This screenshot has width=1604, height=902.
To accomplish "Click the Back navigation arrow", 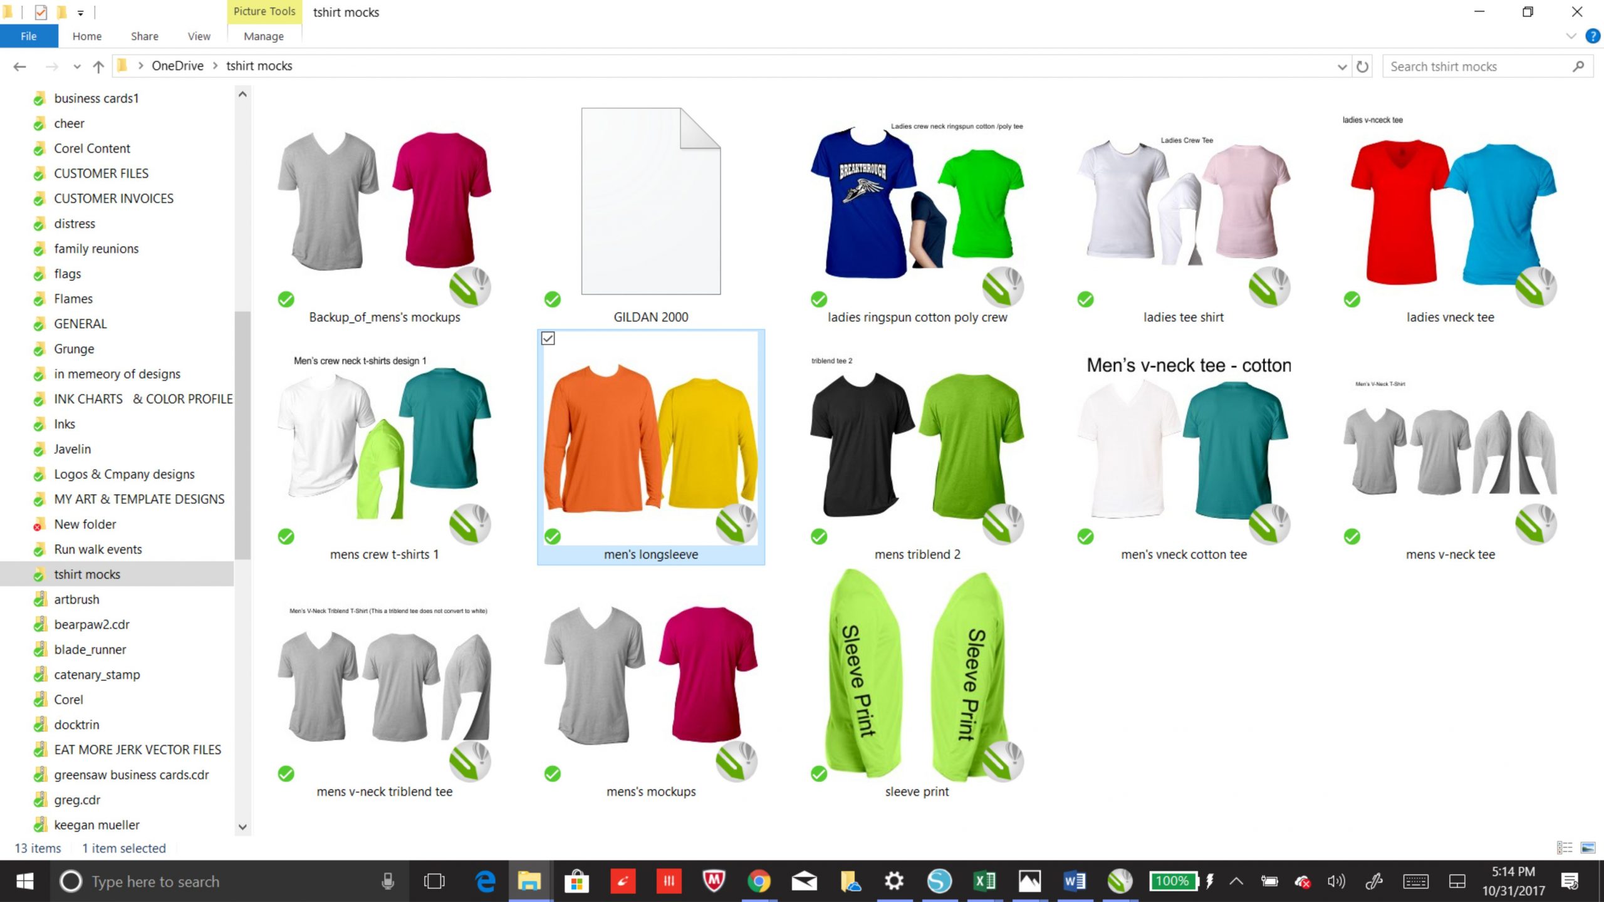I will 19,66.
